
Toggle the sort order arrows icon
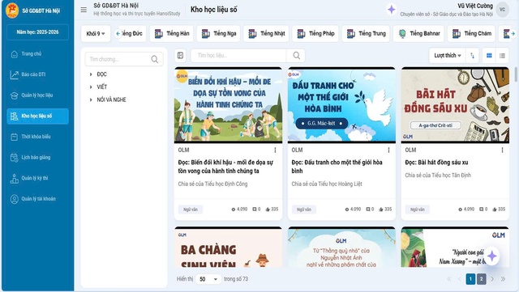click(x=472, y=56)
